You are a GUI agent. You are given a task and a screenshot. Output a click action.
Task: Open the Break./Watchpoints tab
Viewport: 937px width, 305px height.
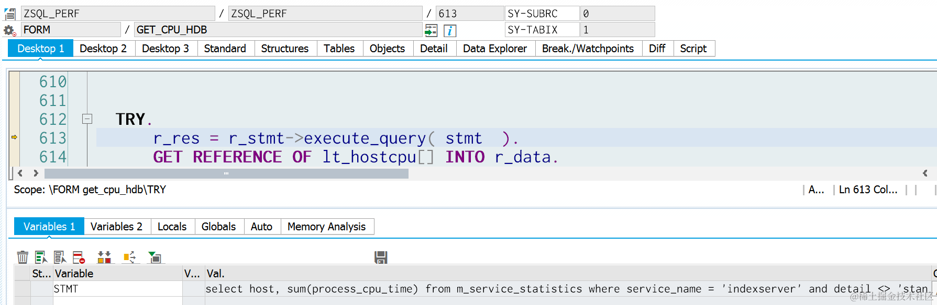[x=588, y=49]
